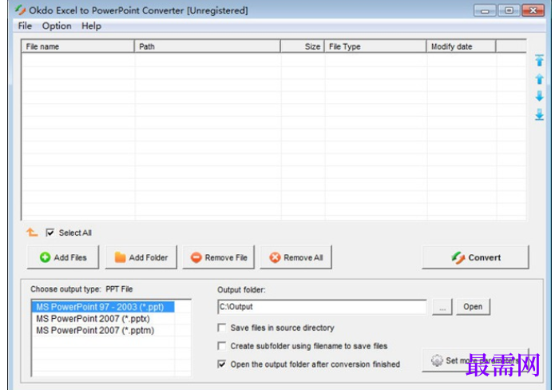Move selected file down one row
Screen dimensions: 555x390
pyautogui.click(x=539, y=96)
